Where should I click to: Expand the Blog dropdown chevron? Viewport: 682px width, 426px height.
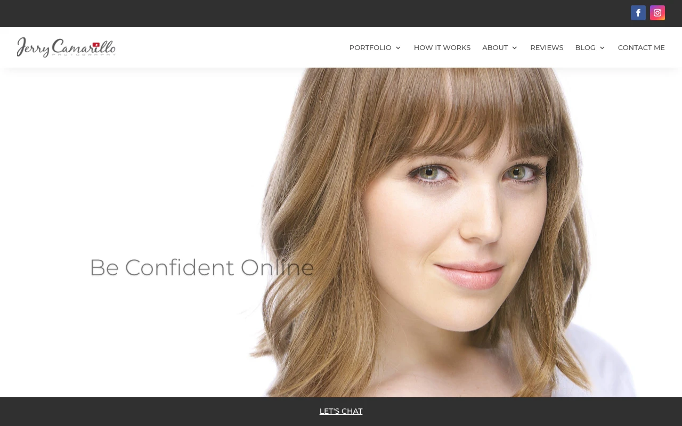pos(602,48)
